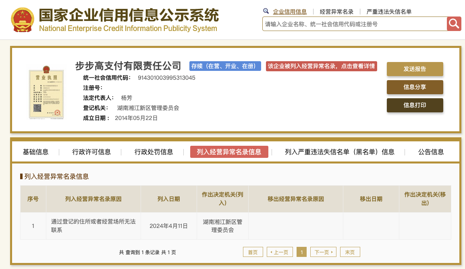
Task: Click the 列入日期 cell 2024年4月11日
Action: (x=168, y=226)
